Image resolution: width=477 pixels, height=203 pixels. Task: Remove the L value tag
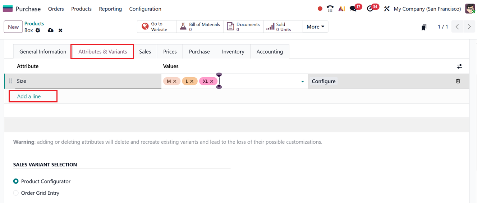pyautogui.click(x=192, y=82)
